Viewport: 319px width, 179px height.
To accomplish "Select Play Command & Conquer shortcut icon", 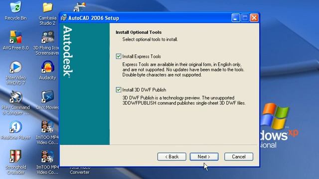I will pyautogui.click(x=15, y=97).
